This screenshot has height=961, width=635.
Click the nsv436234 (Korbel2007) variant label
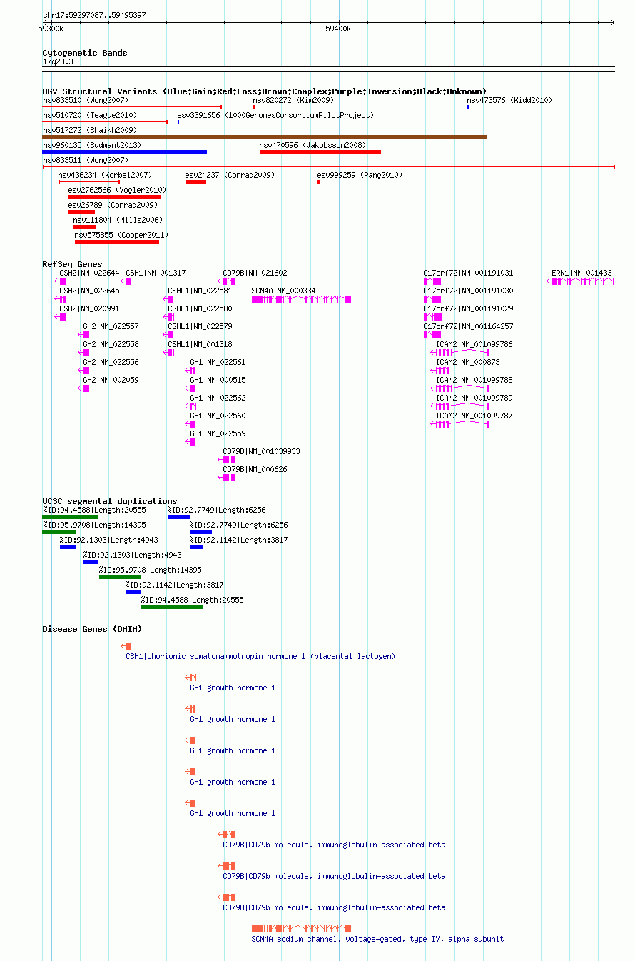(x=105, y=176)
